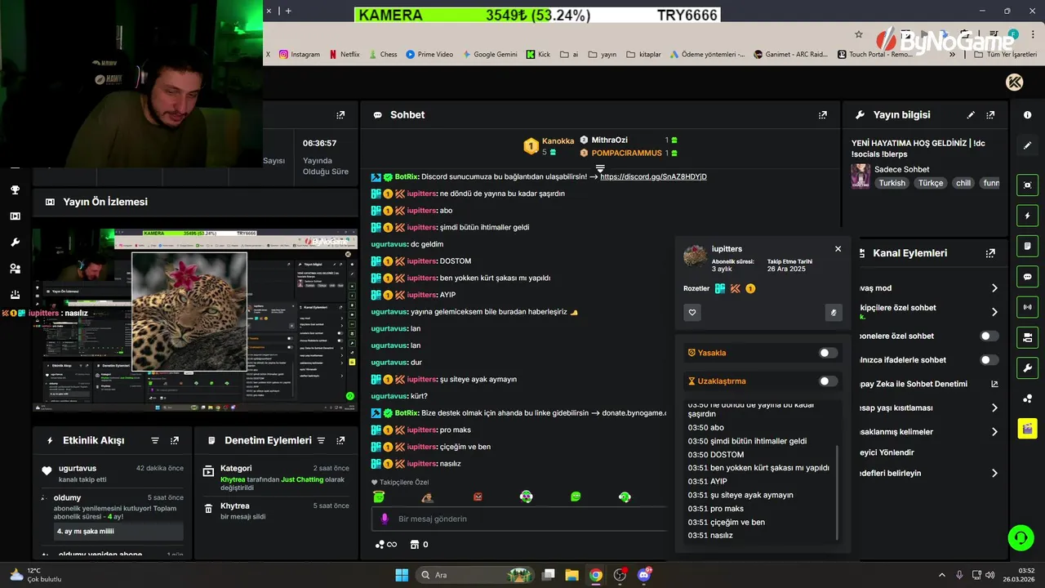The width and height of the screenshot is (1045, 588).
Task: Filter the Etkinlik Akışı feed
Action: click(x=155, y=440)
